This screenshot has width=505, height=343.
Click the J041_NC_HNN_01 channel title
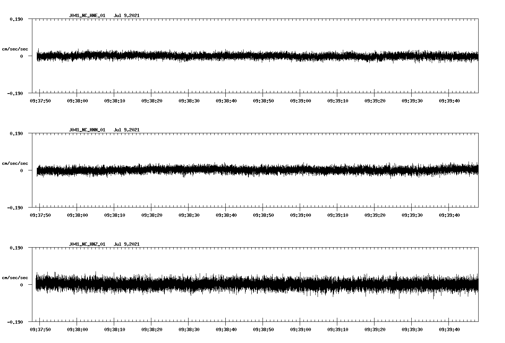click(87, 130)
